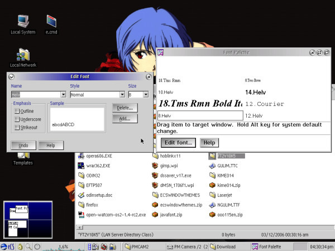Click the GULIM.TTC font file icon
Screen dimensions: 335x251
pyautogui.click(x=212, y=166)
